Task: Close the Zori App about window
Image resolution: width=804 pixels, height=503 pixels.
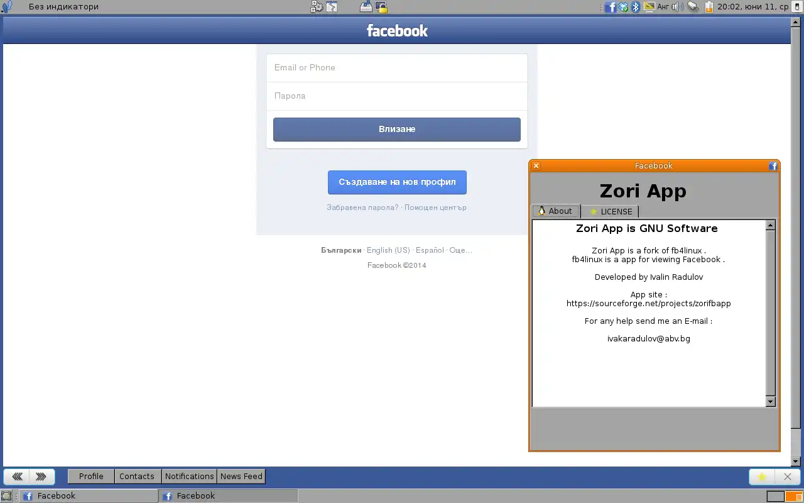Action: (536, 166)
